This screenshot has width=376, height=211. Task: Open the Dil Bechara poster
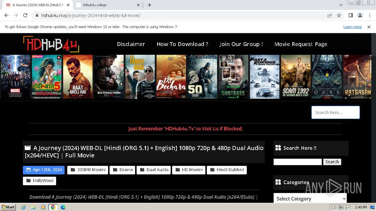171,77
